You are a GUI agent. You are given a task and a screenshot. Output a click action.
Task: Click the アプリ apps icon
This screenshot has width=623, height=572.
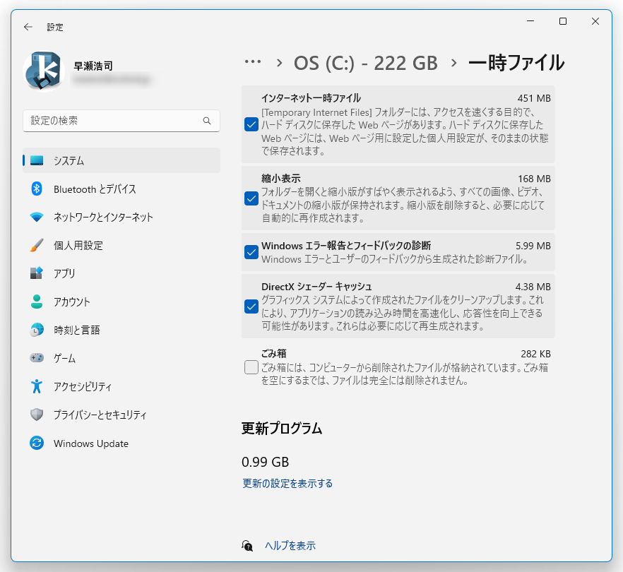(37, 273)
